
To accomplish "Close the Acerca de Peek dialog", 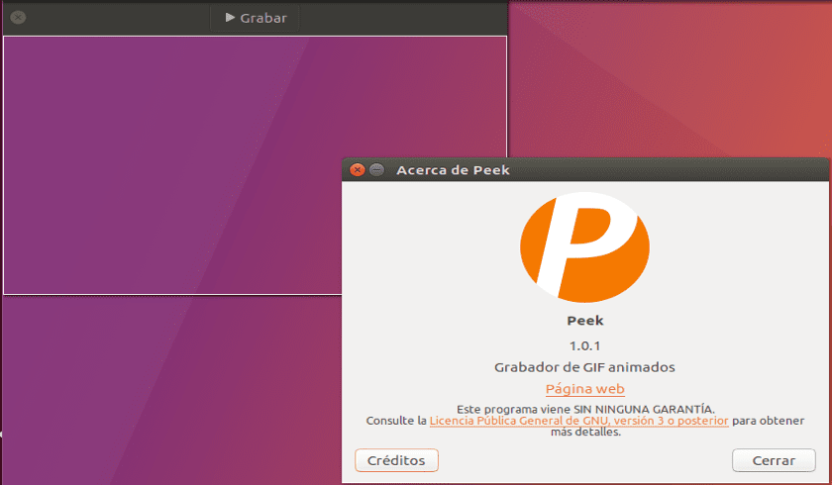I will [x=358, y=170].
